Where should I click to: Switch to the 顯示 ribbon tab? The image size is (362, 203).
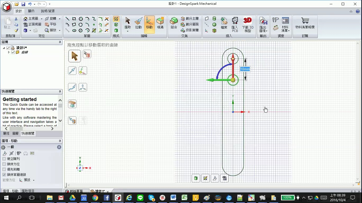[x=31, y=11]
